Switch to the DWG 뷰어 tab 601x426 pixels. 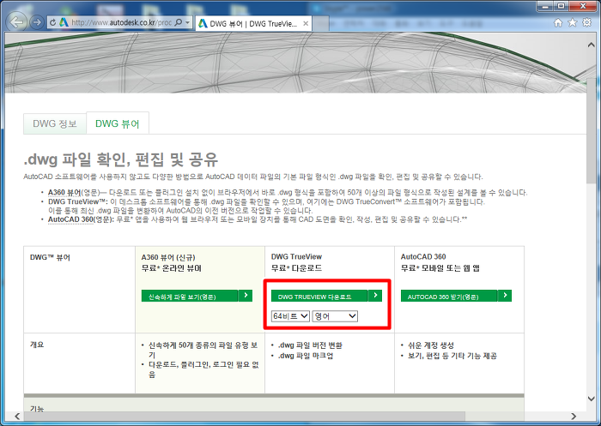(118, 123)
